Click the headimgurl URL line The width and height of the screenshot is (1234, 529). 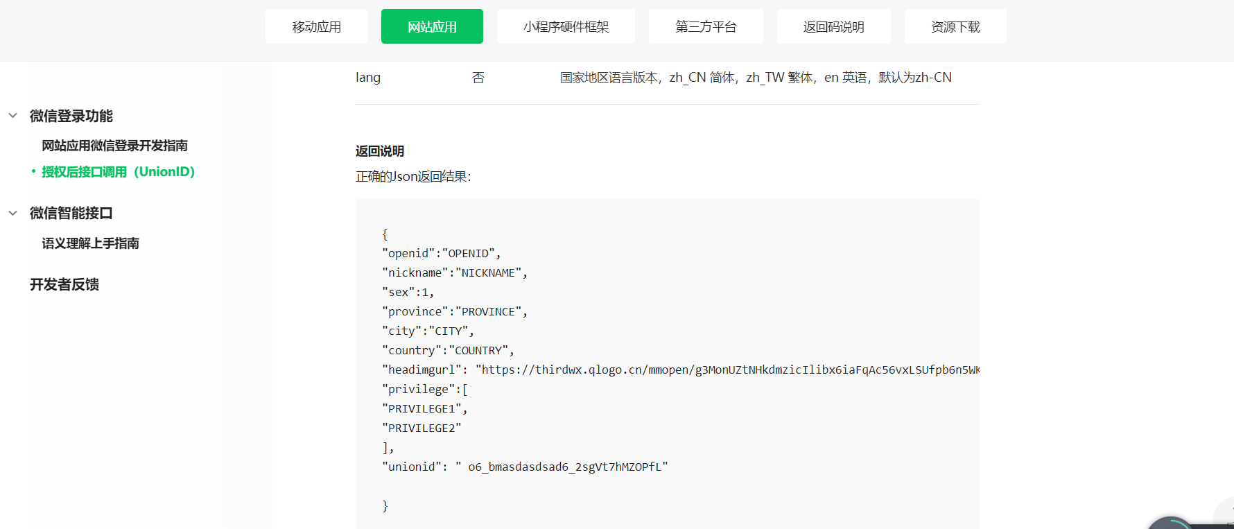681,370
